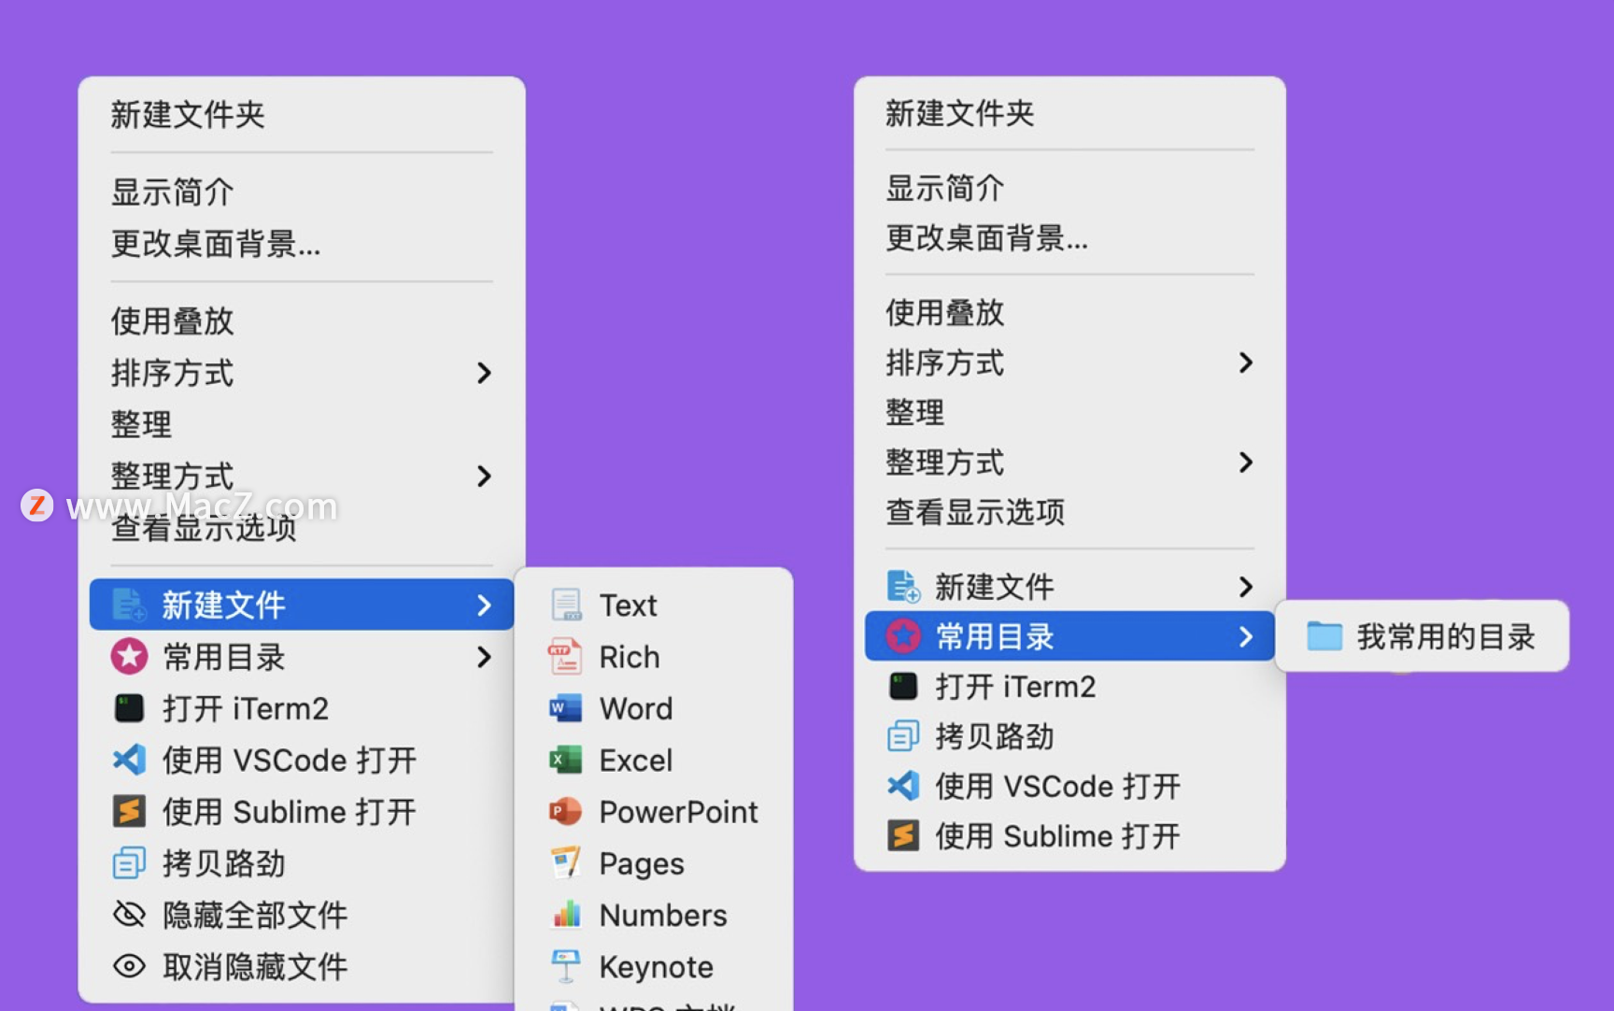Click the 拷贝路劲 copy icon in left menu
Screen dimensions: 1614x1011
pos(129,862)
